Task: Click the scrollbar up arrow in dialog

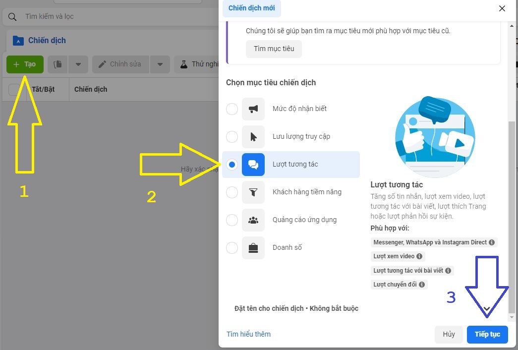Action: (512, 25)
